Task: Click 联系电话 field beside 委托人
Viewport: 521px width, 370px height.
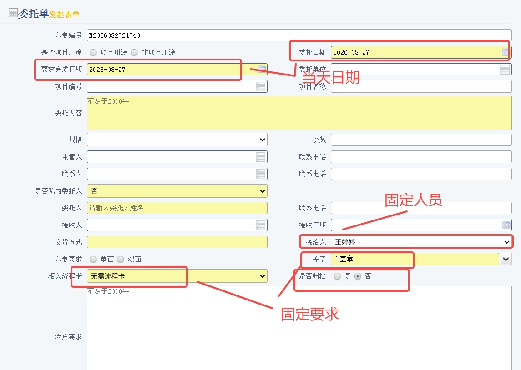Action: (421, 208)
